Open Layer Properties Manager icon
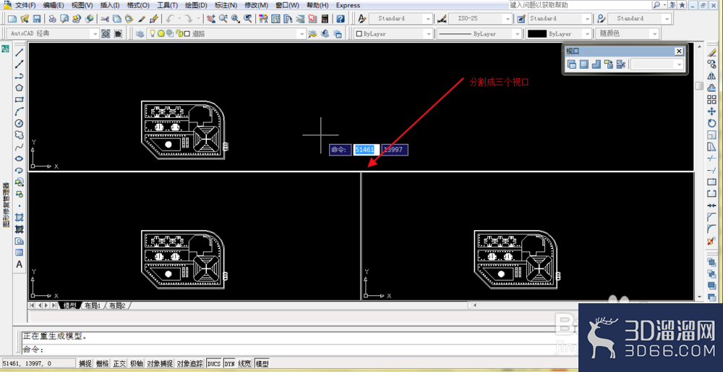Viewport: 723px width, 372px height. pyautogui.click(x=140, y=34)
